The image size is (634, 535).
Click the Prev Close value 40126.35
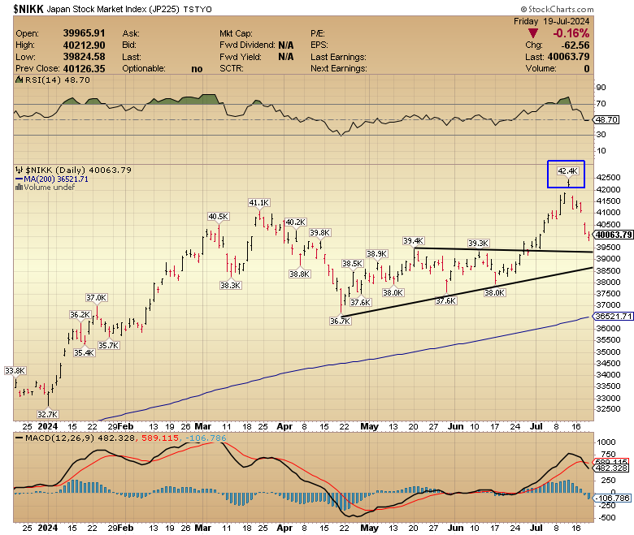tap(84, 69)
